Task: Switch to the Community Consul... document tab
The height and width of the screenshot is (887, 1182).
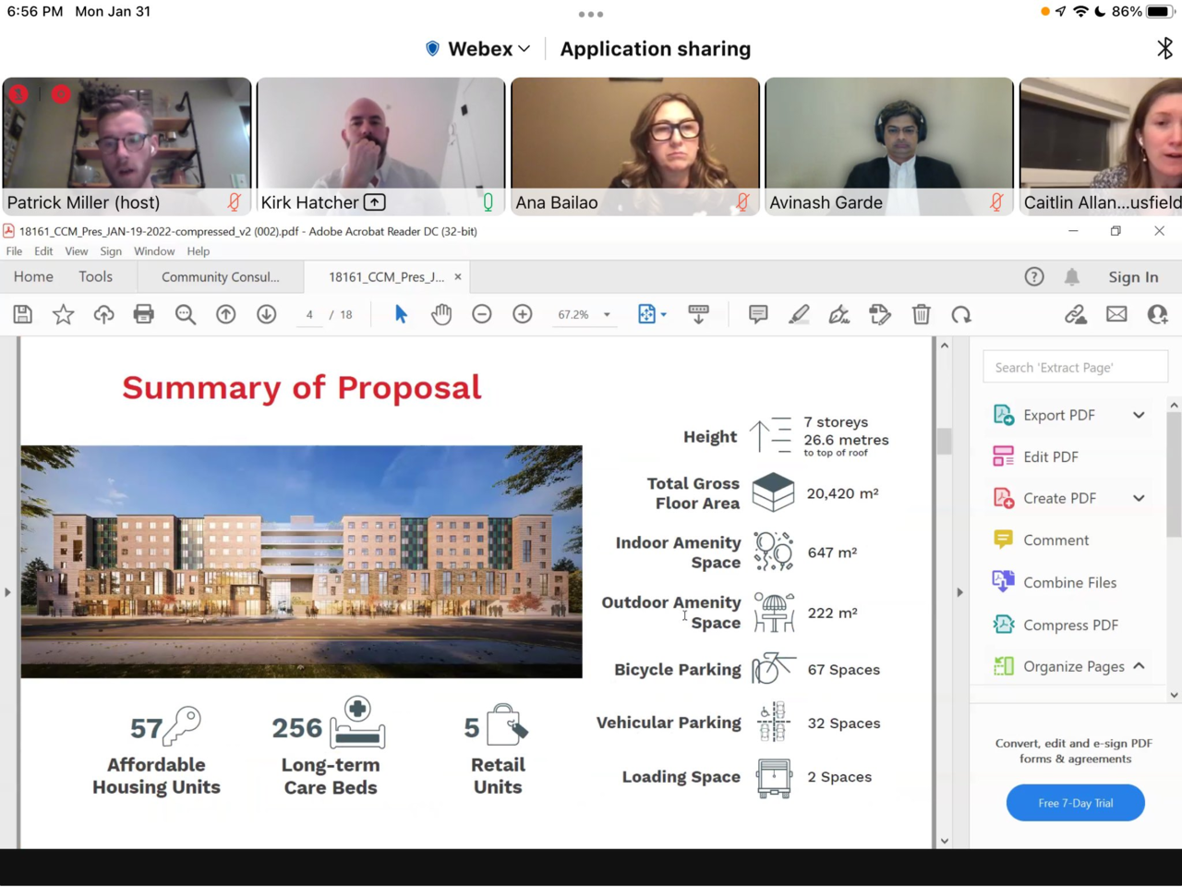Action: pyautogui.click(x=221, y=276)
